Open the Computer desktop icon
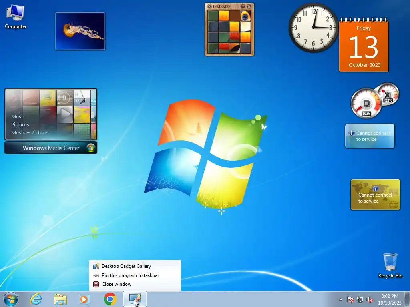This screenshot has height=307, width=410. [x=16, y=17]
